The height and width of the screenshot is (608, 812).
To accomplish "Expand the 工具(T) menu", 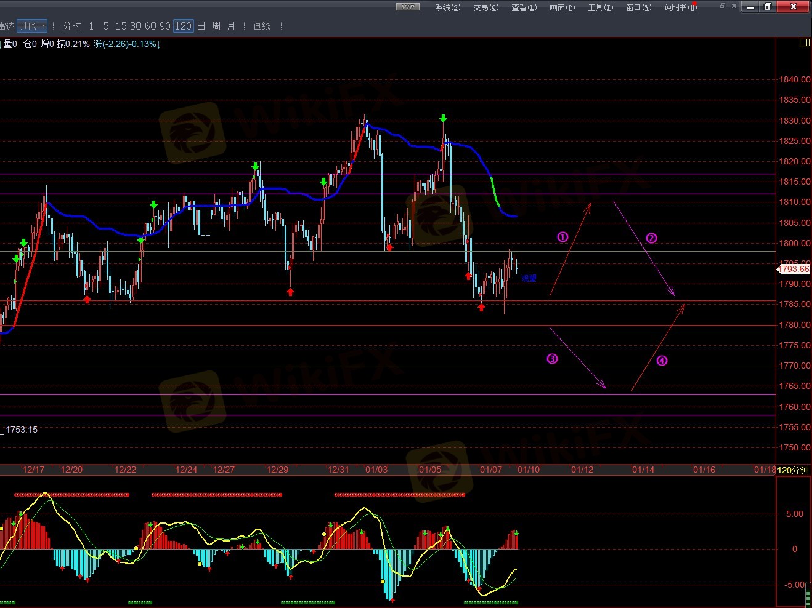I will pyautogui.click(x=600, y=7).
